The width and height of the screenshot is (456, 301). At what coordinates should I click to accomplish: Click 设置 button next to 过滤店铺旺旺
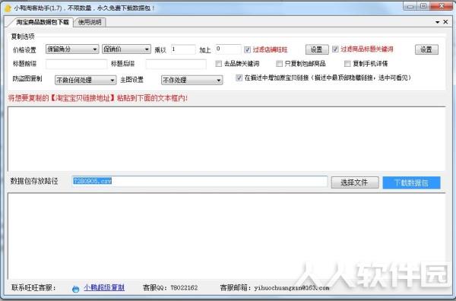point(317,49)
